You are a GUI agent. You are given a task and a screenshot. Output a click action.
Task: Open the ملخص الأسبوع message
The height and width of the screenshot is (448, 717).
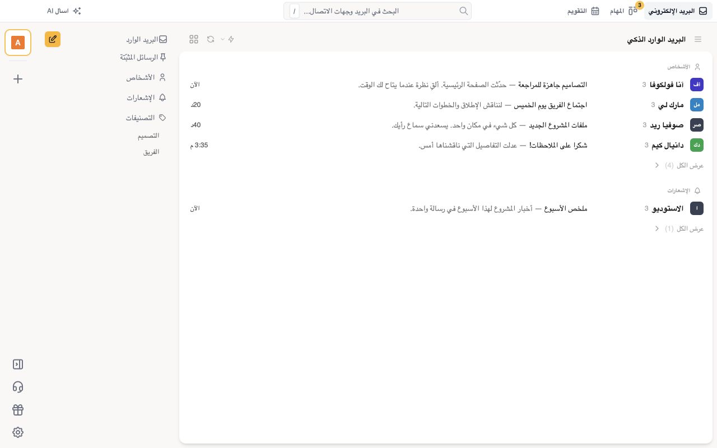click(x=446, y=208)
